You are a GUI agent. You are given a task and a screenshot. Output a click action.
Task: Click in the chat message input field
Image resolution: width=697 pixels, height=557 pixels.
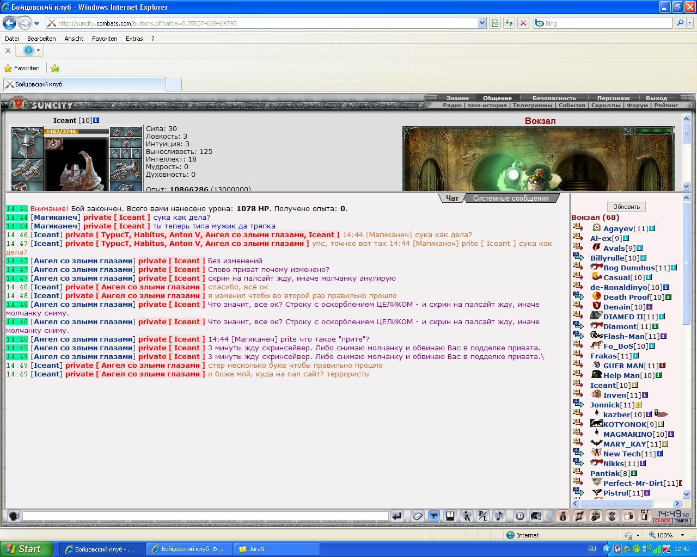coord(205,516)
